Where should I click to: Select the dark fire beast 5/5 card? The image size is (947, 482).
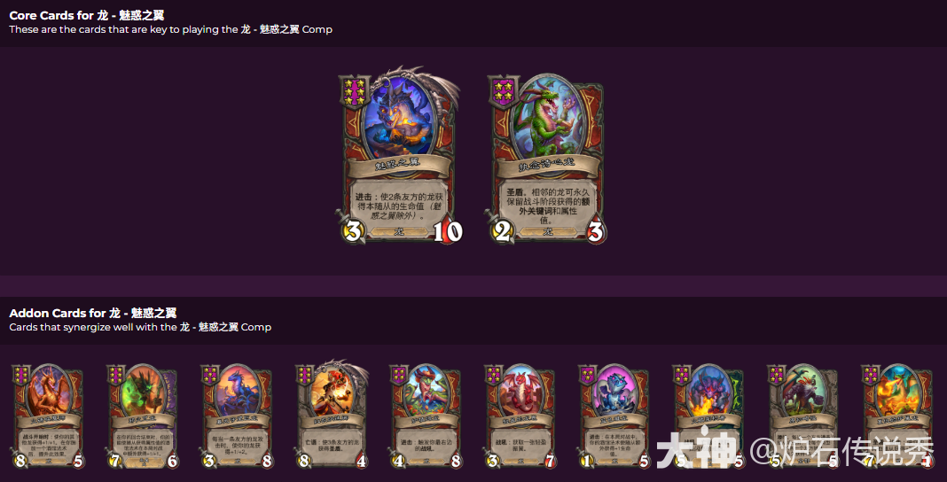pos(709,416)
